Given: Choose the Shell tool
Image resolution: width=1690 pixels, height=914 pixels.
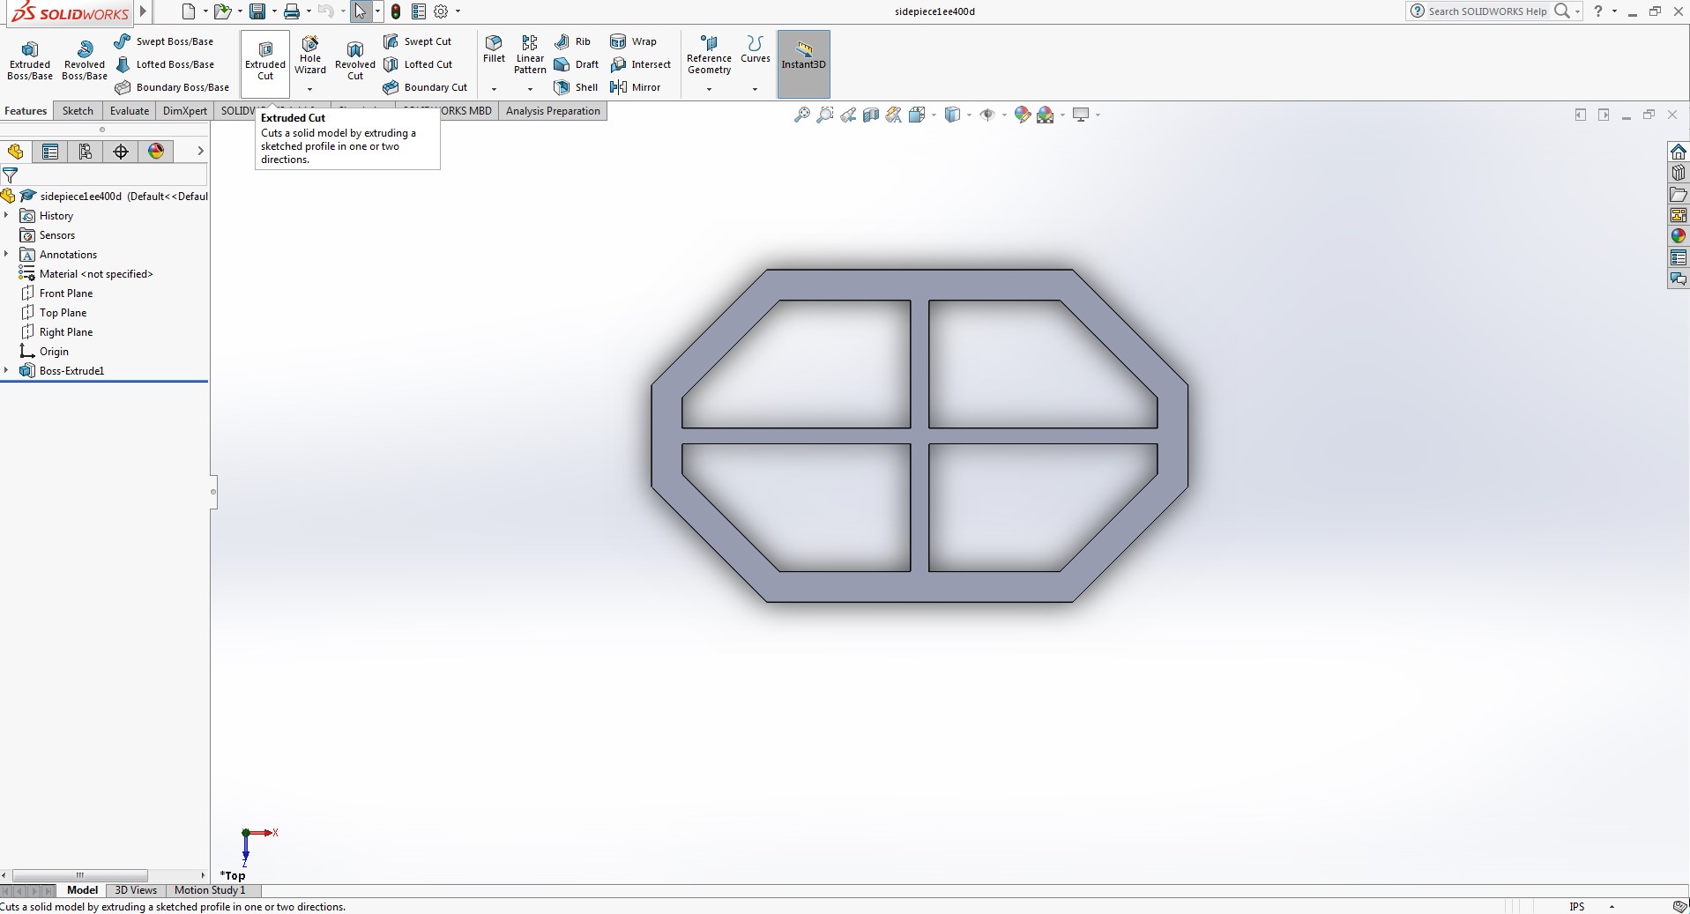Looking at the screenshot, I should (576, 87).
